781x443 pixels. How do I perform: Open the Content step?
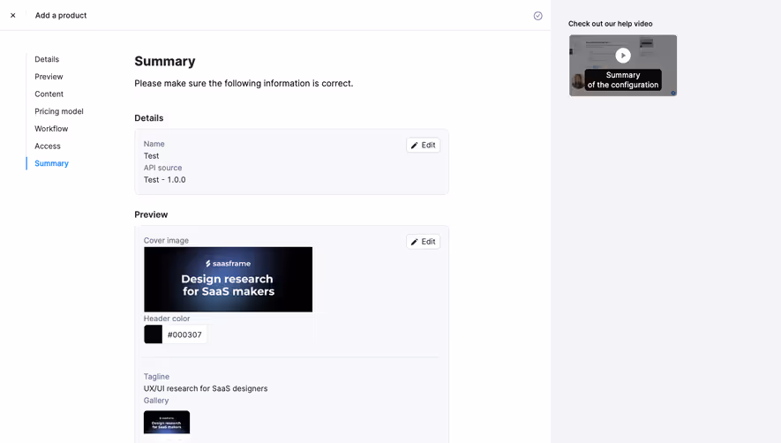(x=49, y=94)
